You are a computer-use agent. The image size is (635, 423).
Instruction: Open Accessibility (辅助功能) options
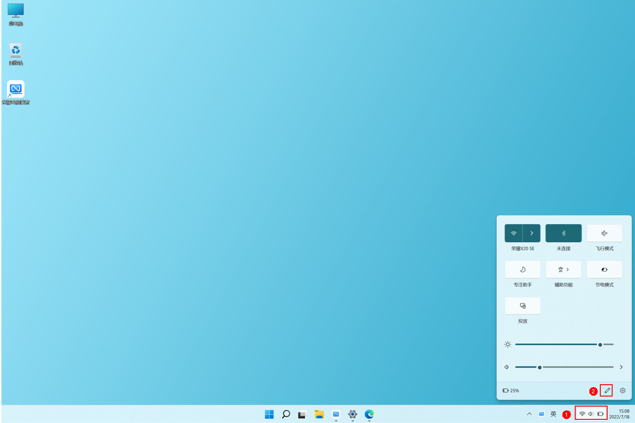pos(563,270)
